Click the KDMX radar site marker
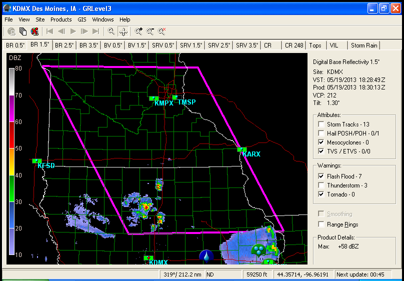This screenshot has height=281, width=404. pyautogui.click(x=148, y=258)
